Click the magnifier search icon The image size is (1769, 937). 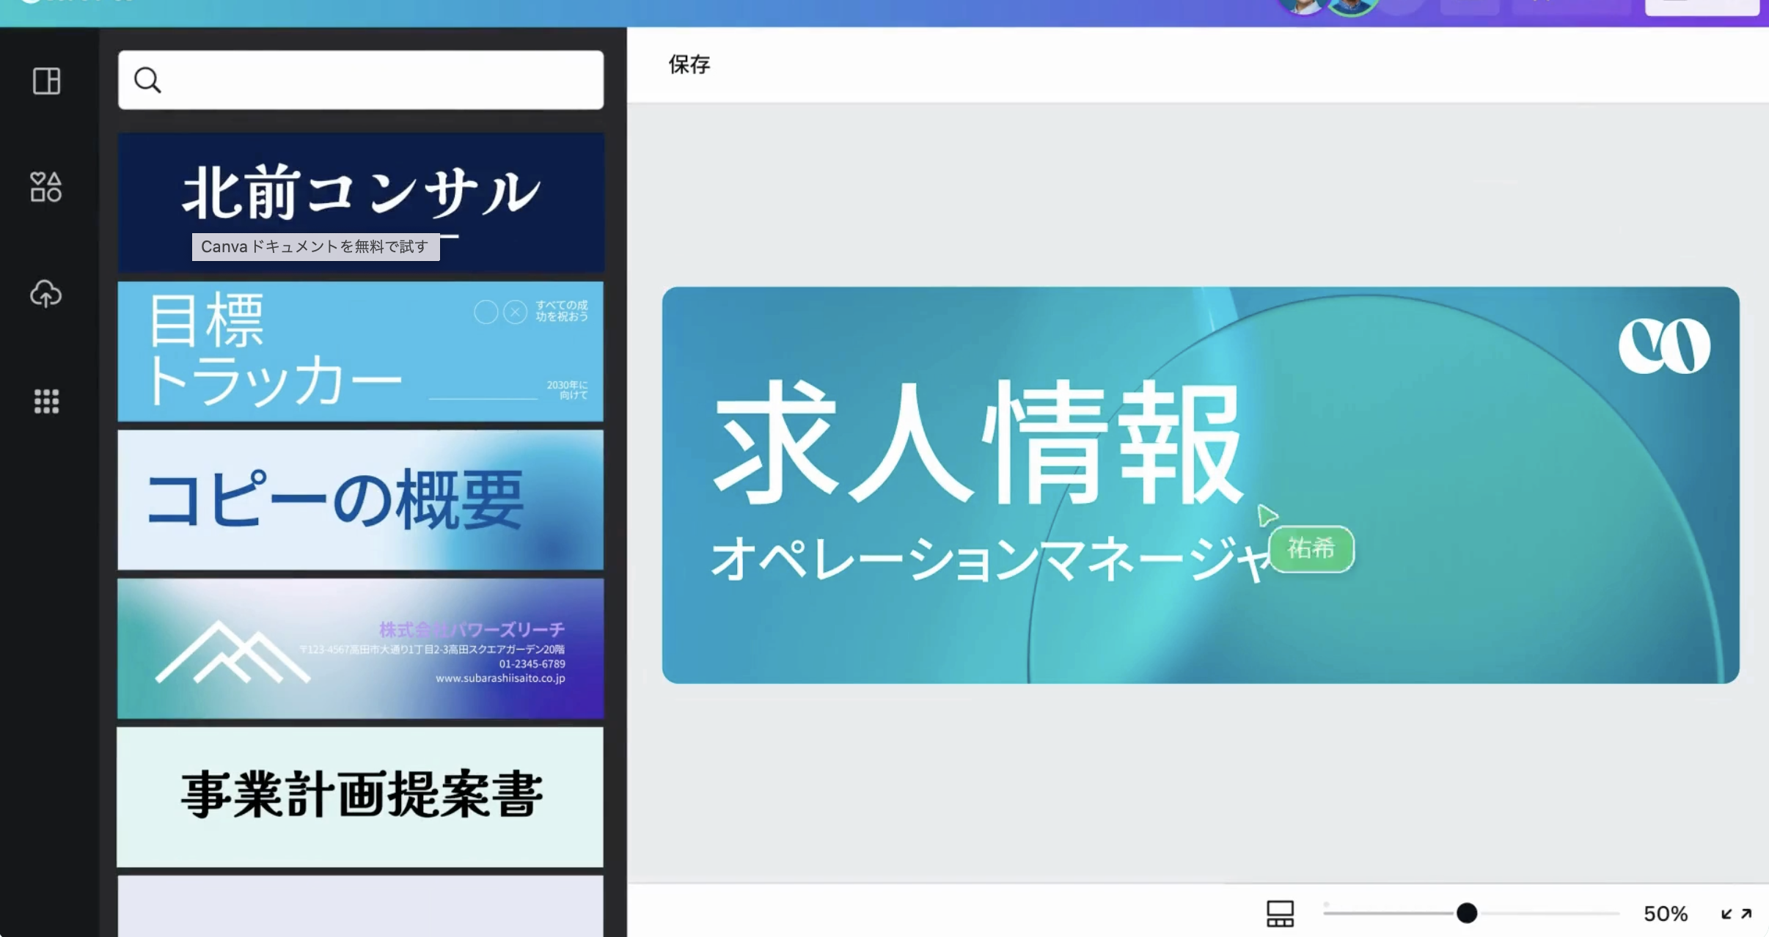(147, 80)
